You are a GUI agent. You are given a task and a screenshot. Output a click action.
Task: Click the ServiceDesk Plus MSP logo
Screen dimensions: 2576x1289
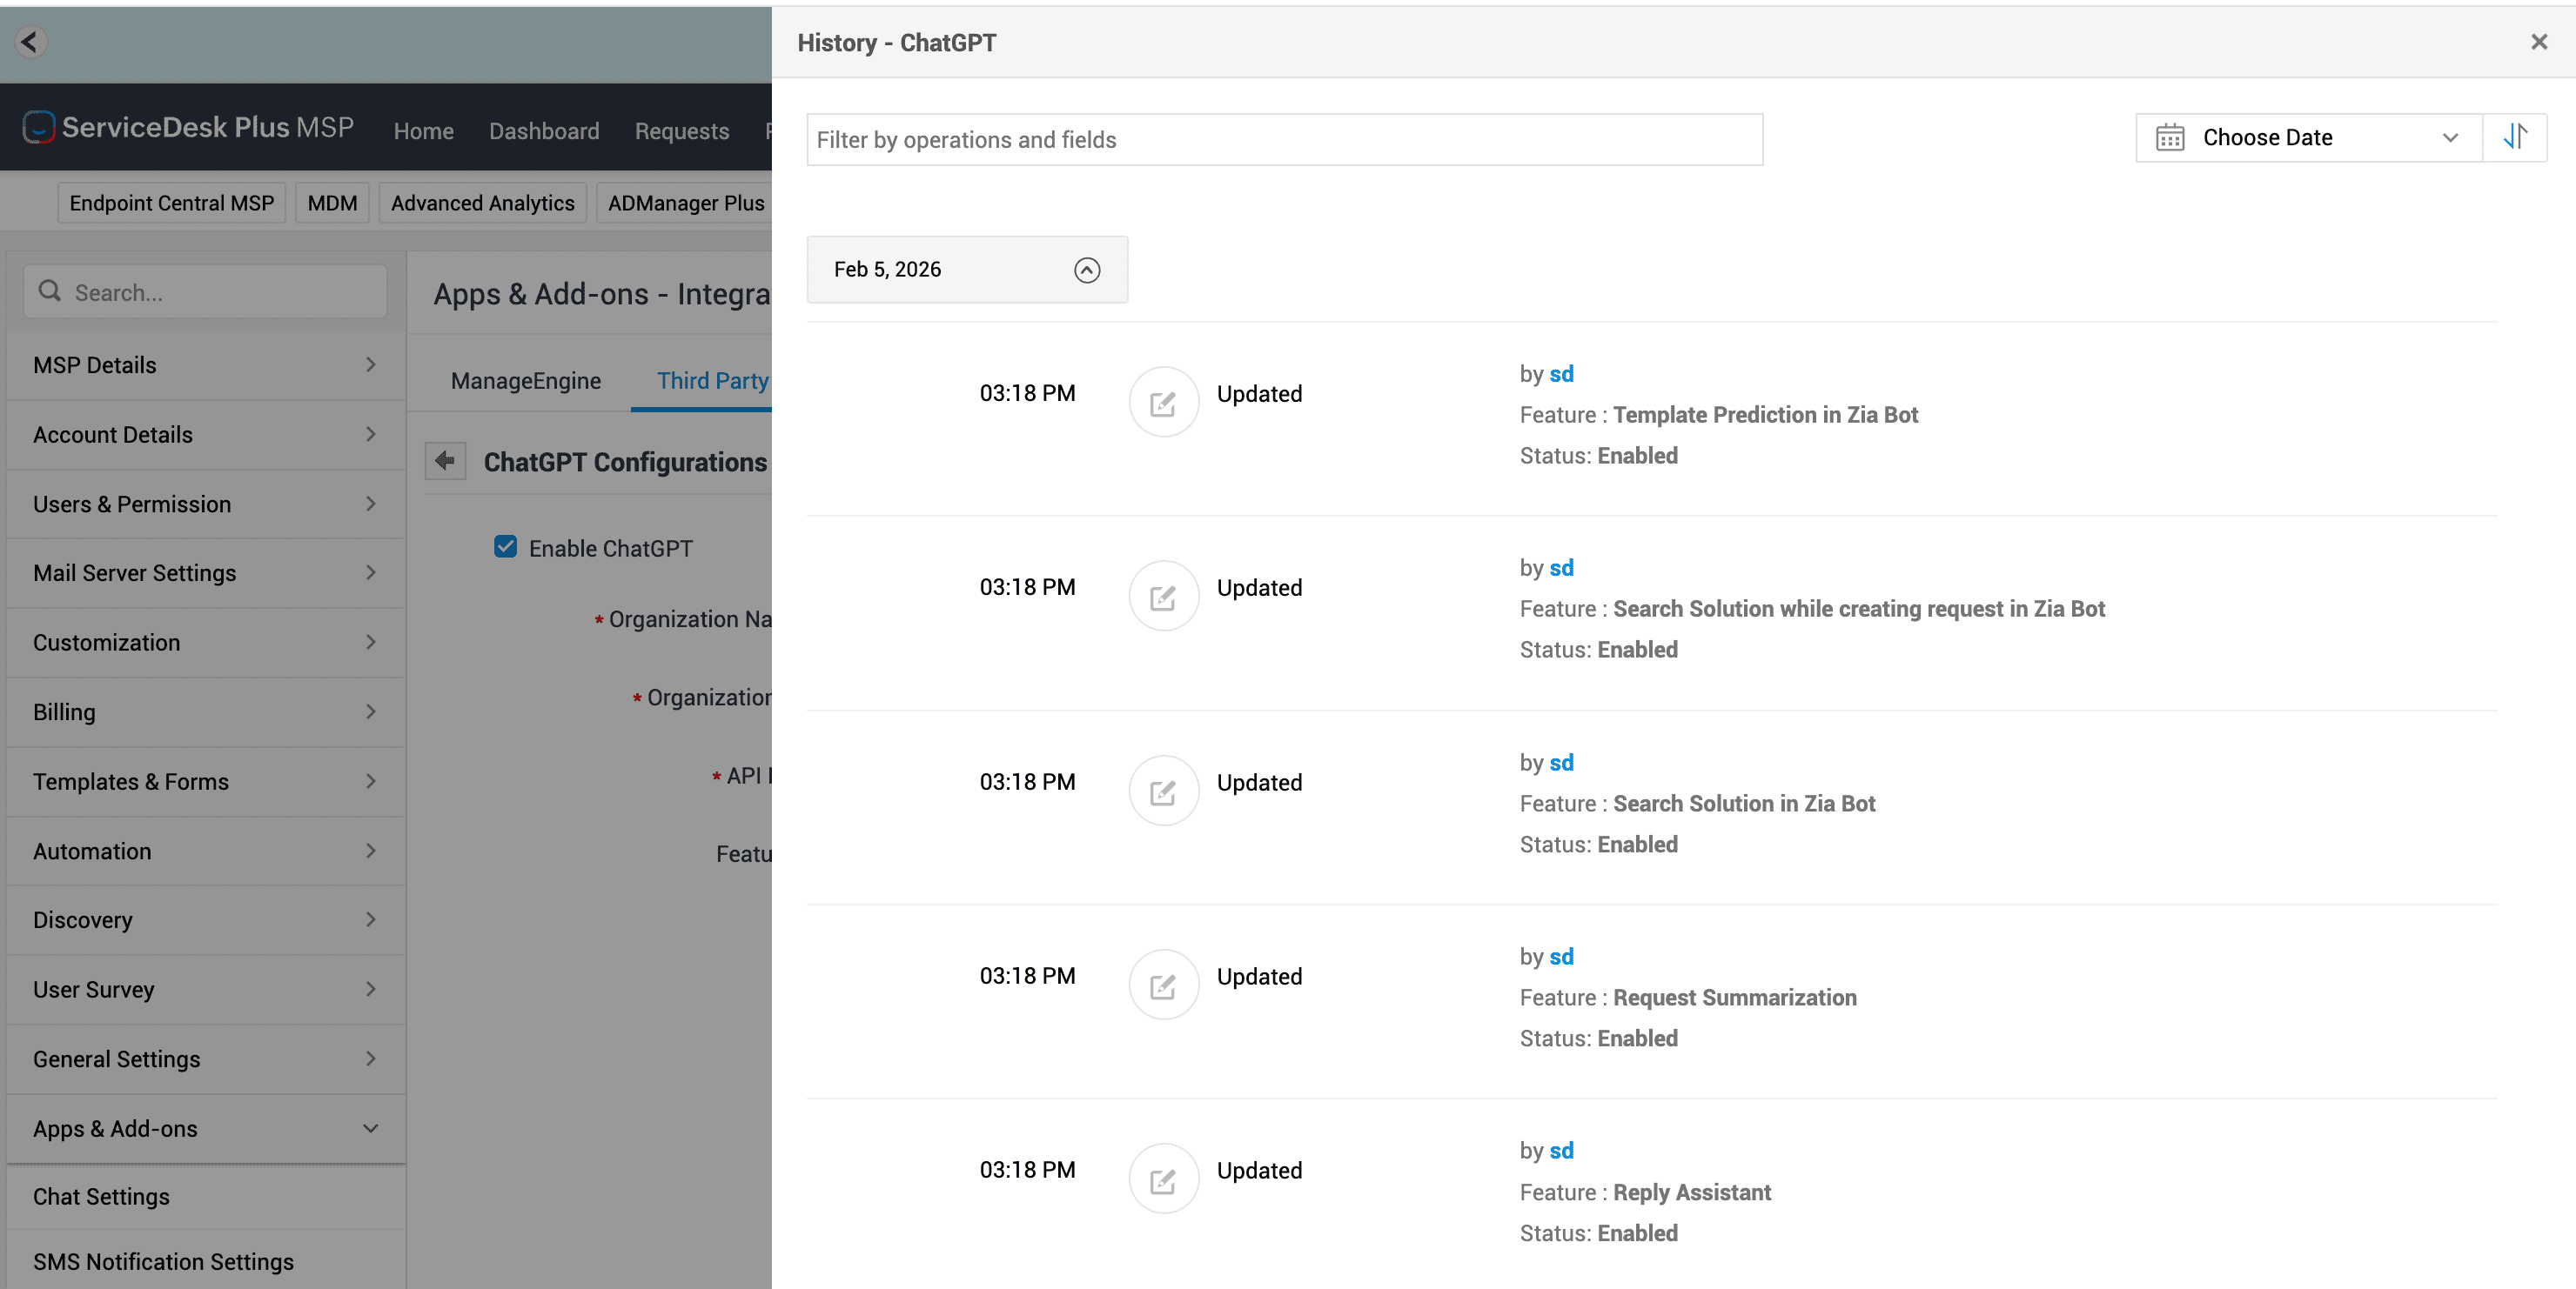coord(38,128)
